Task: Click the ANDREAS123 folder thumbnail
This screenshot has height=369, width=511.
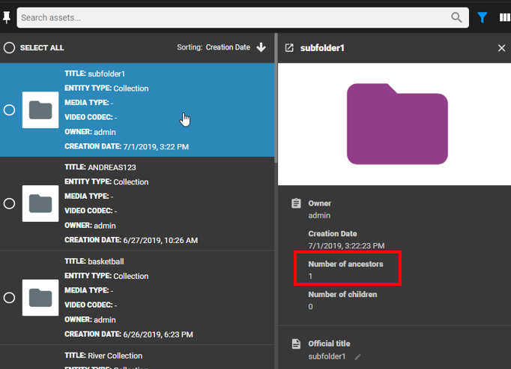Action: (x=40, y=203)
